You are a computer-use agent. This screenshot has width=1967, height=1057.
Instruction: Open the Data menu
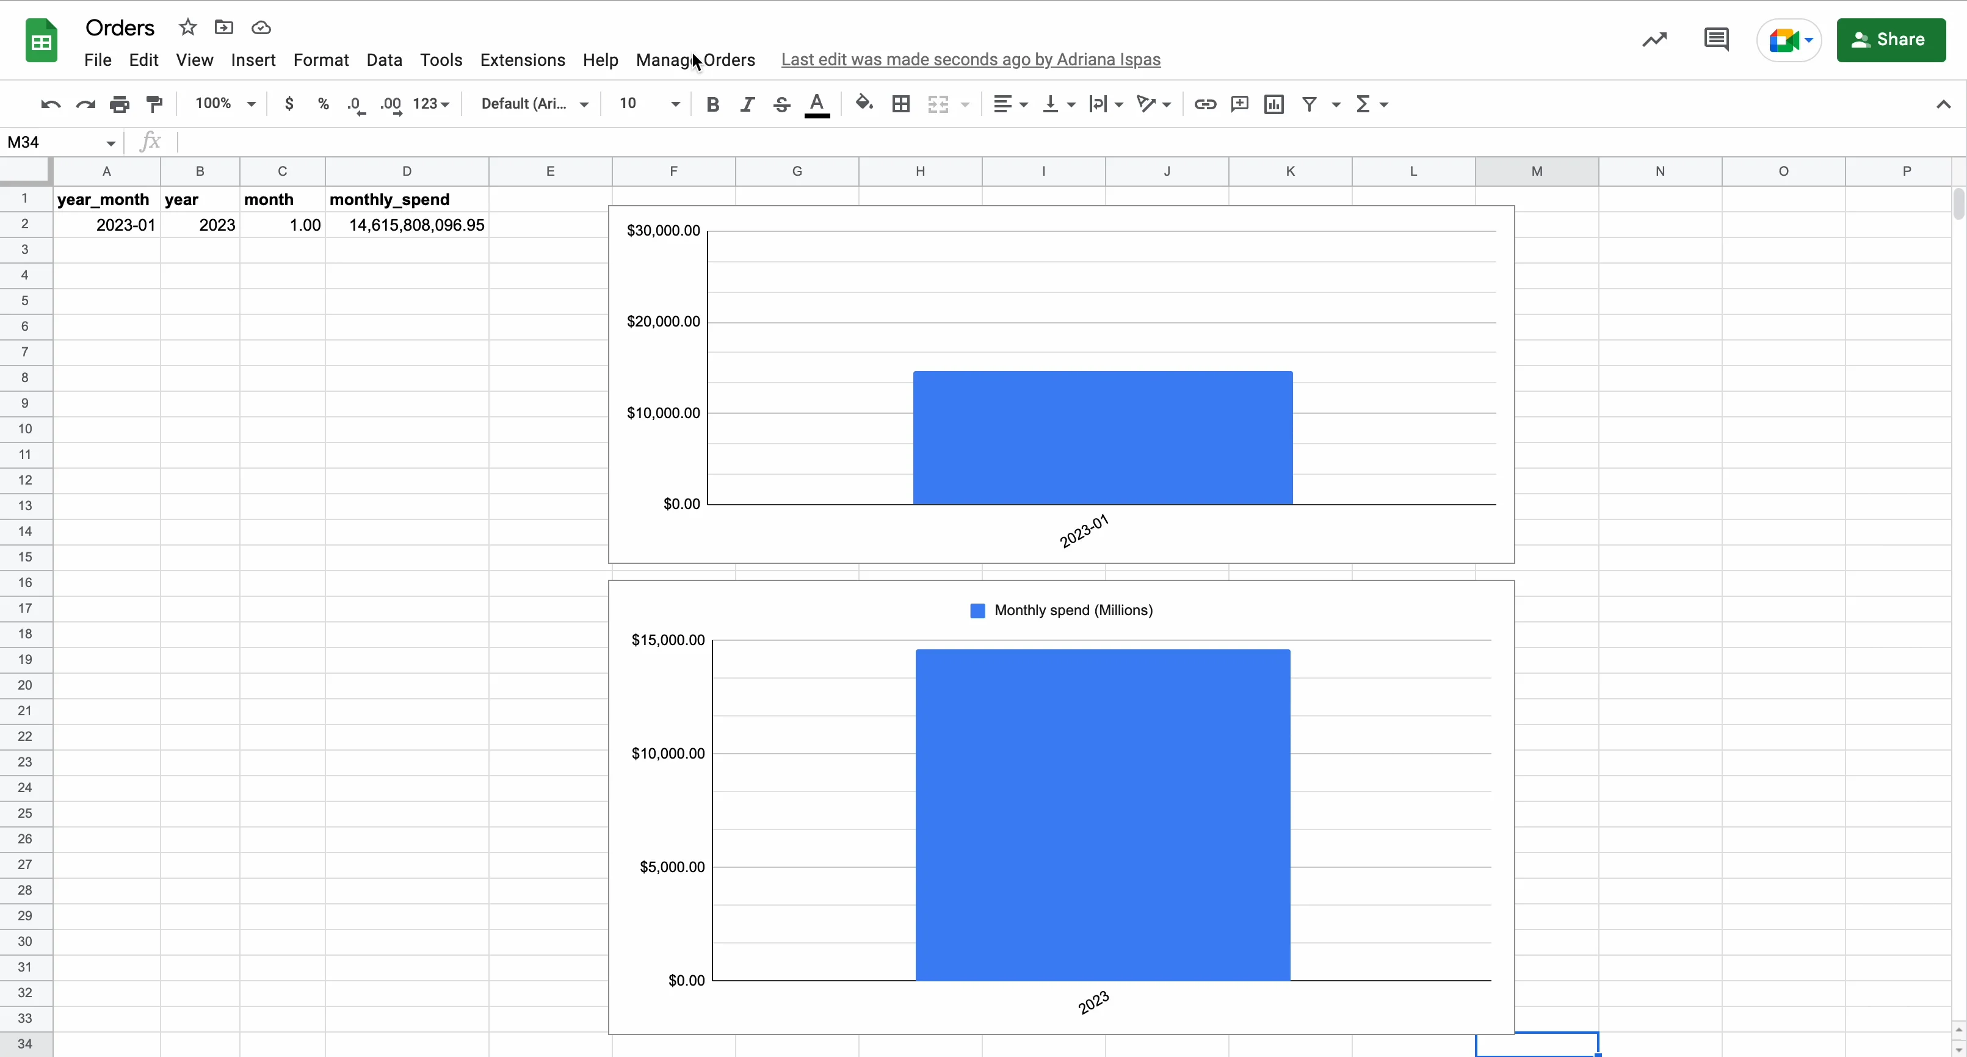coord(384,60)
